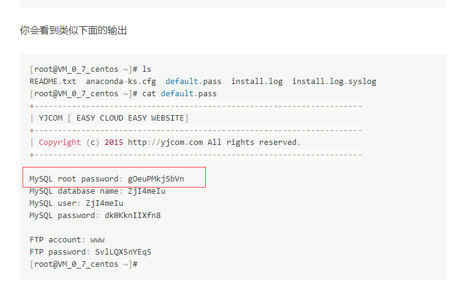464x299 pixels.
Task: Select FTP password SvlLQX5nYEq5
Action: coord(123,252)
